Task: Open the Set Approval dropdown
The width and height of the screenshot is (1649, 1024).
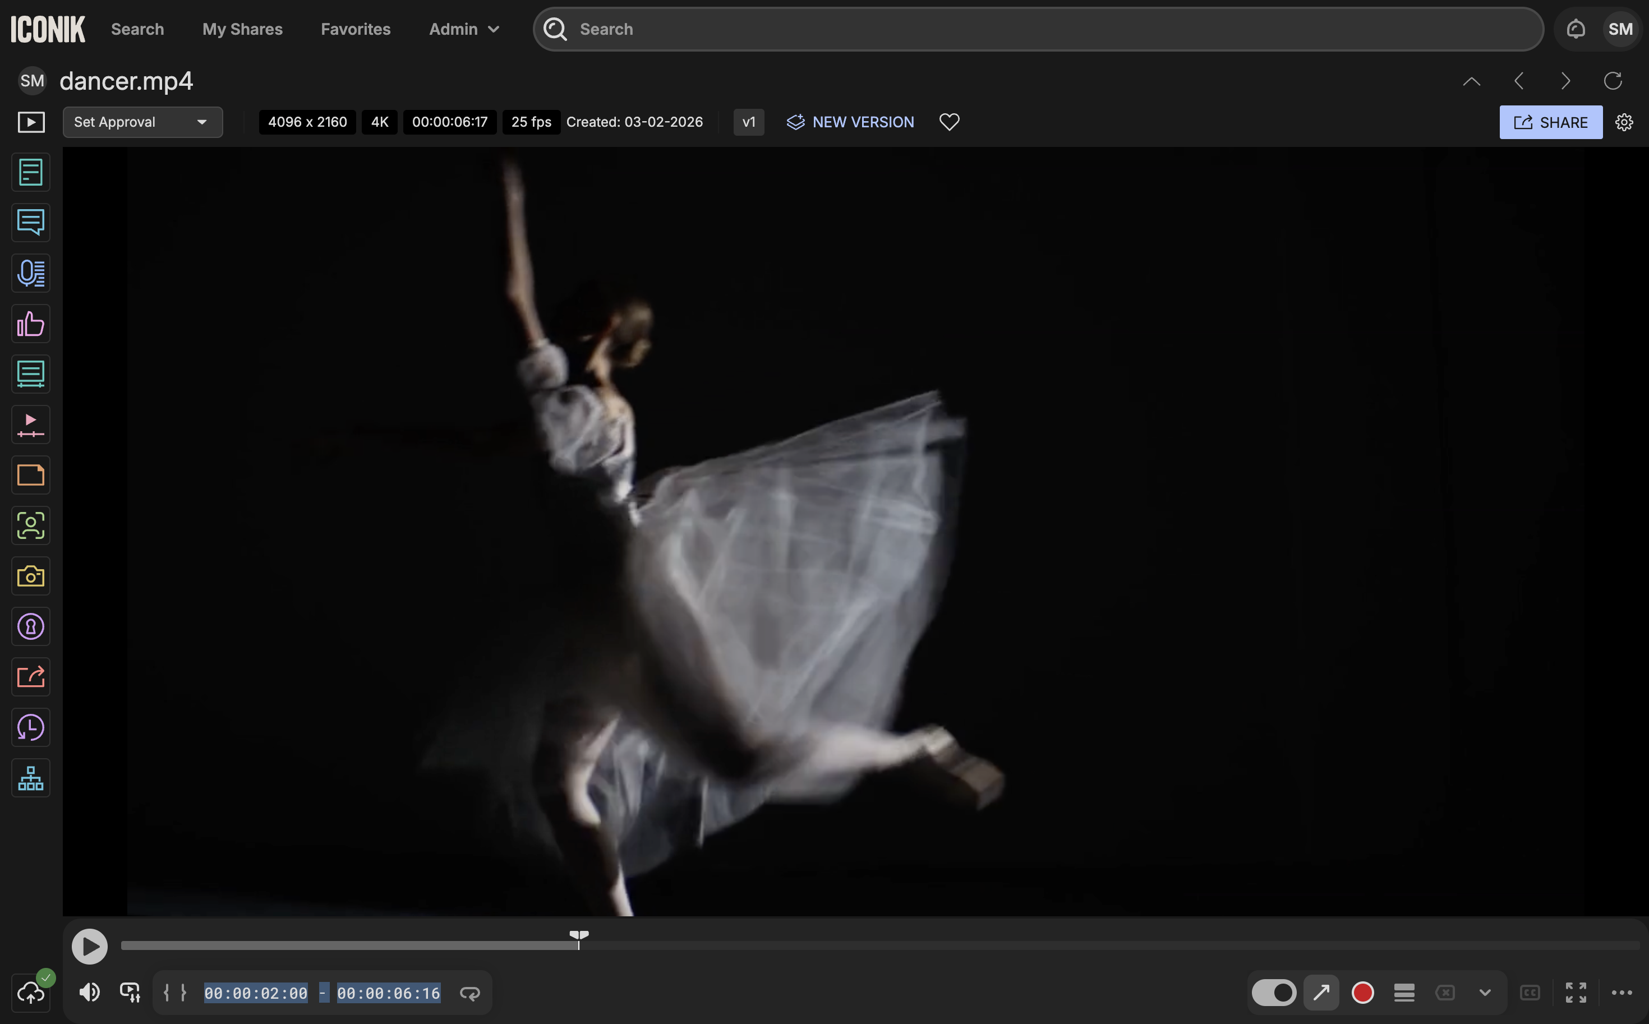Action: pos(142,122)
